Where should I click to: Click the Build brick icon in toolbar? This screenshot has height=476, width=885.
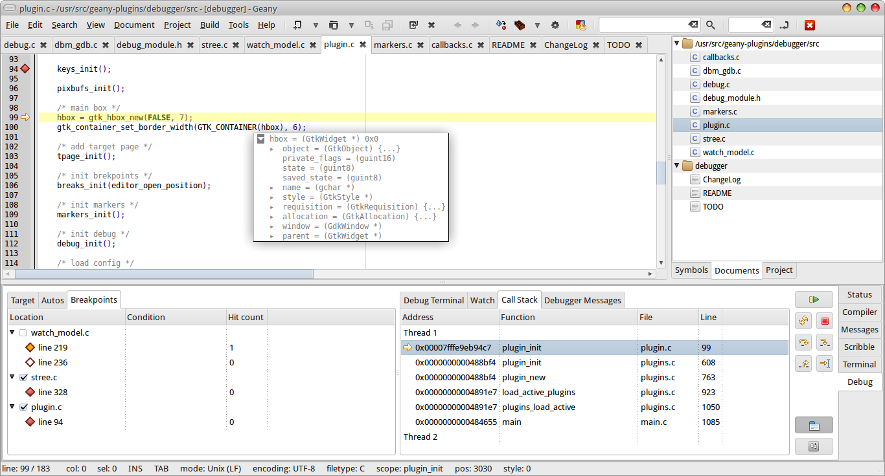pyautogui.click(x=520, y=25)
